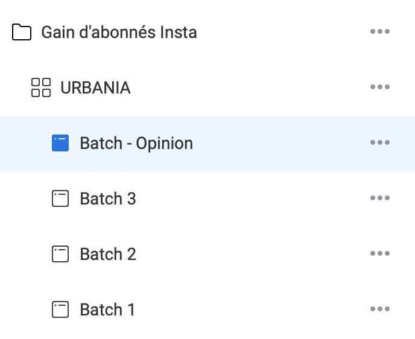Image resolution: width=415 pixels, height=339 pixels.
Task: Click the board icon beside Batch 1
Action: (x=60, y=309)
